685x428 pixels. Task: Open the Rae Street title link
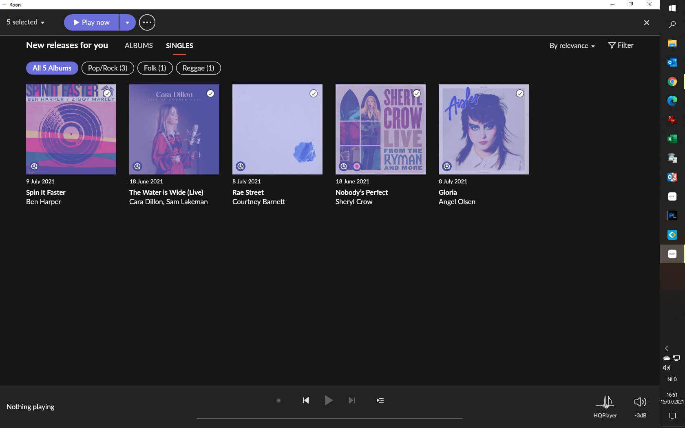click(x=248, y=192)
